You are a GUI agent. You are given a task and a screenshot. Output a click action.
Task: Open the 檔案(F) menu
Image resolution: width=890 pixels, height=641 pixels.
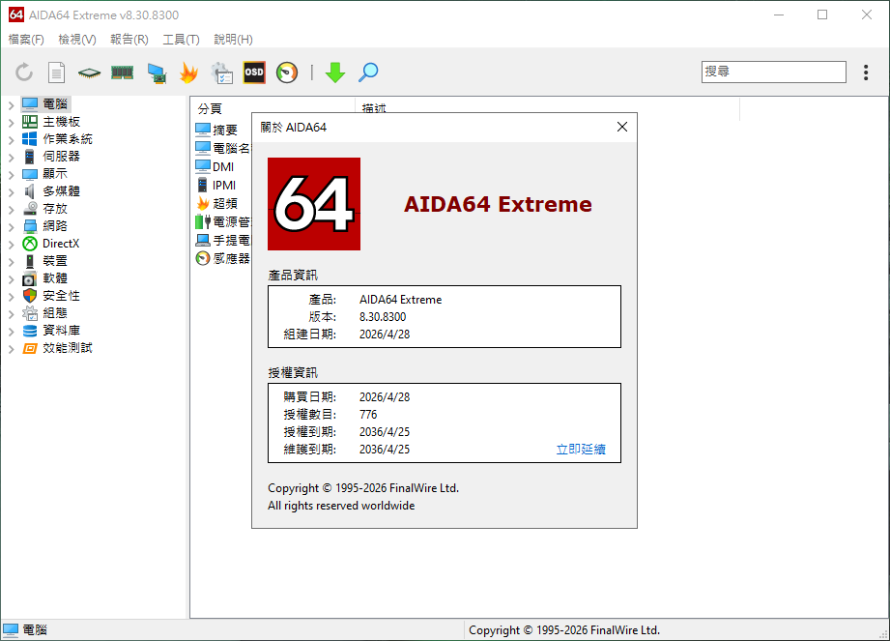pos(26,40)
